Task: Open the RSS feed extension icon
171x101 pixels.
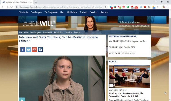Action: coord(154,7)
